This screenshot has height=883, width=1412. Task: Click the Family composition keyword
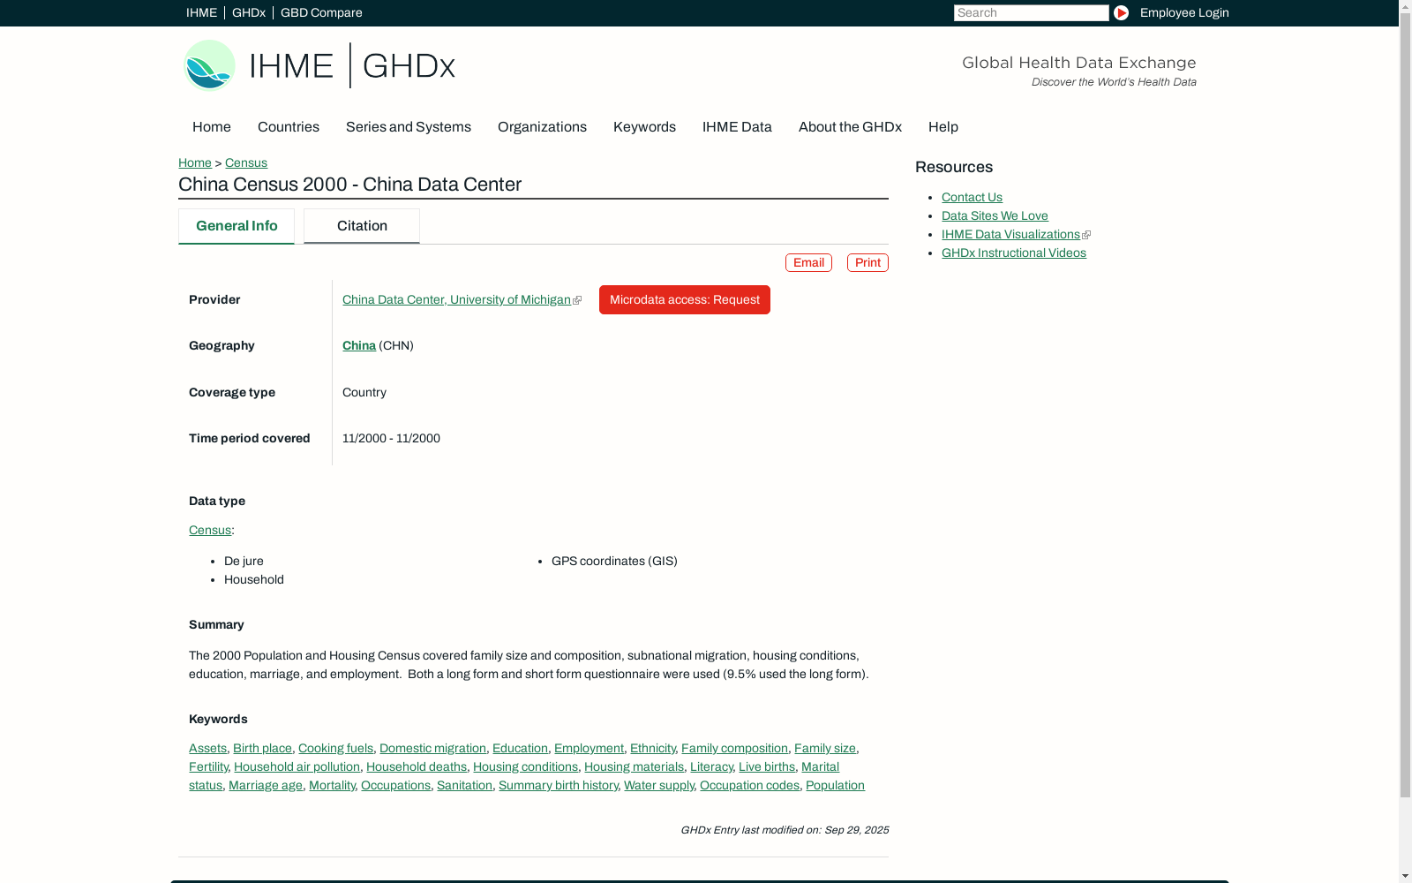(x=734, y=749)
